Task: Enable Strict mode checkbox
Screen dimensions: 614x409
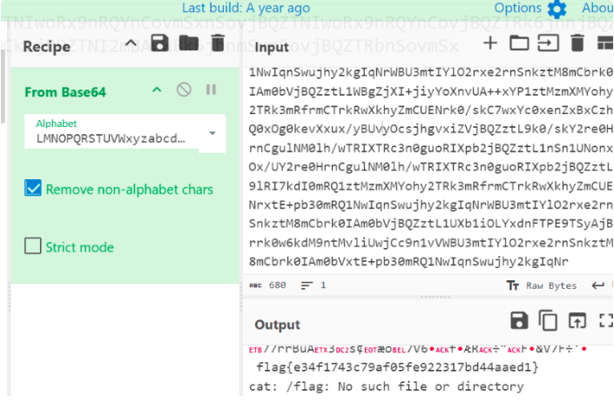Action: click(33, 246)
